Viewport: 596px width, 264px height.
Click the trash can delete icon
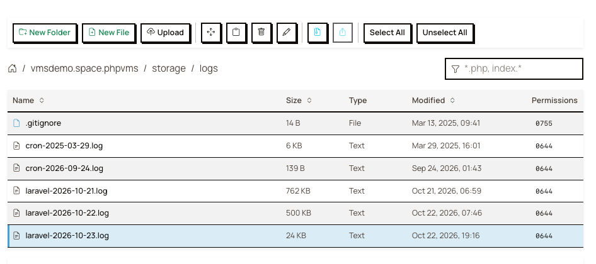261,32
